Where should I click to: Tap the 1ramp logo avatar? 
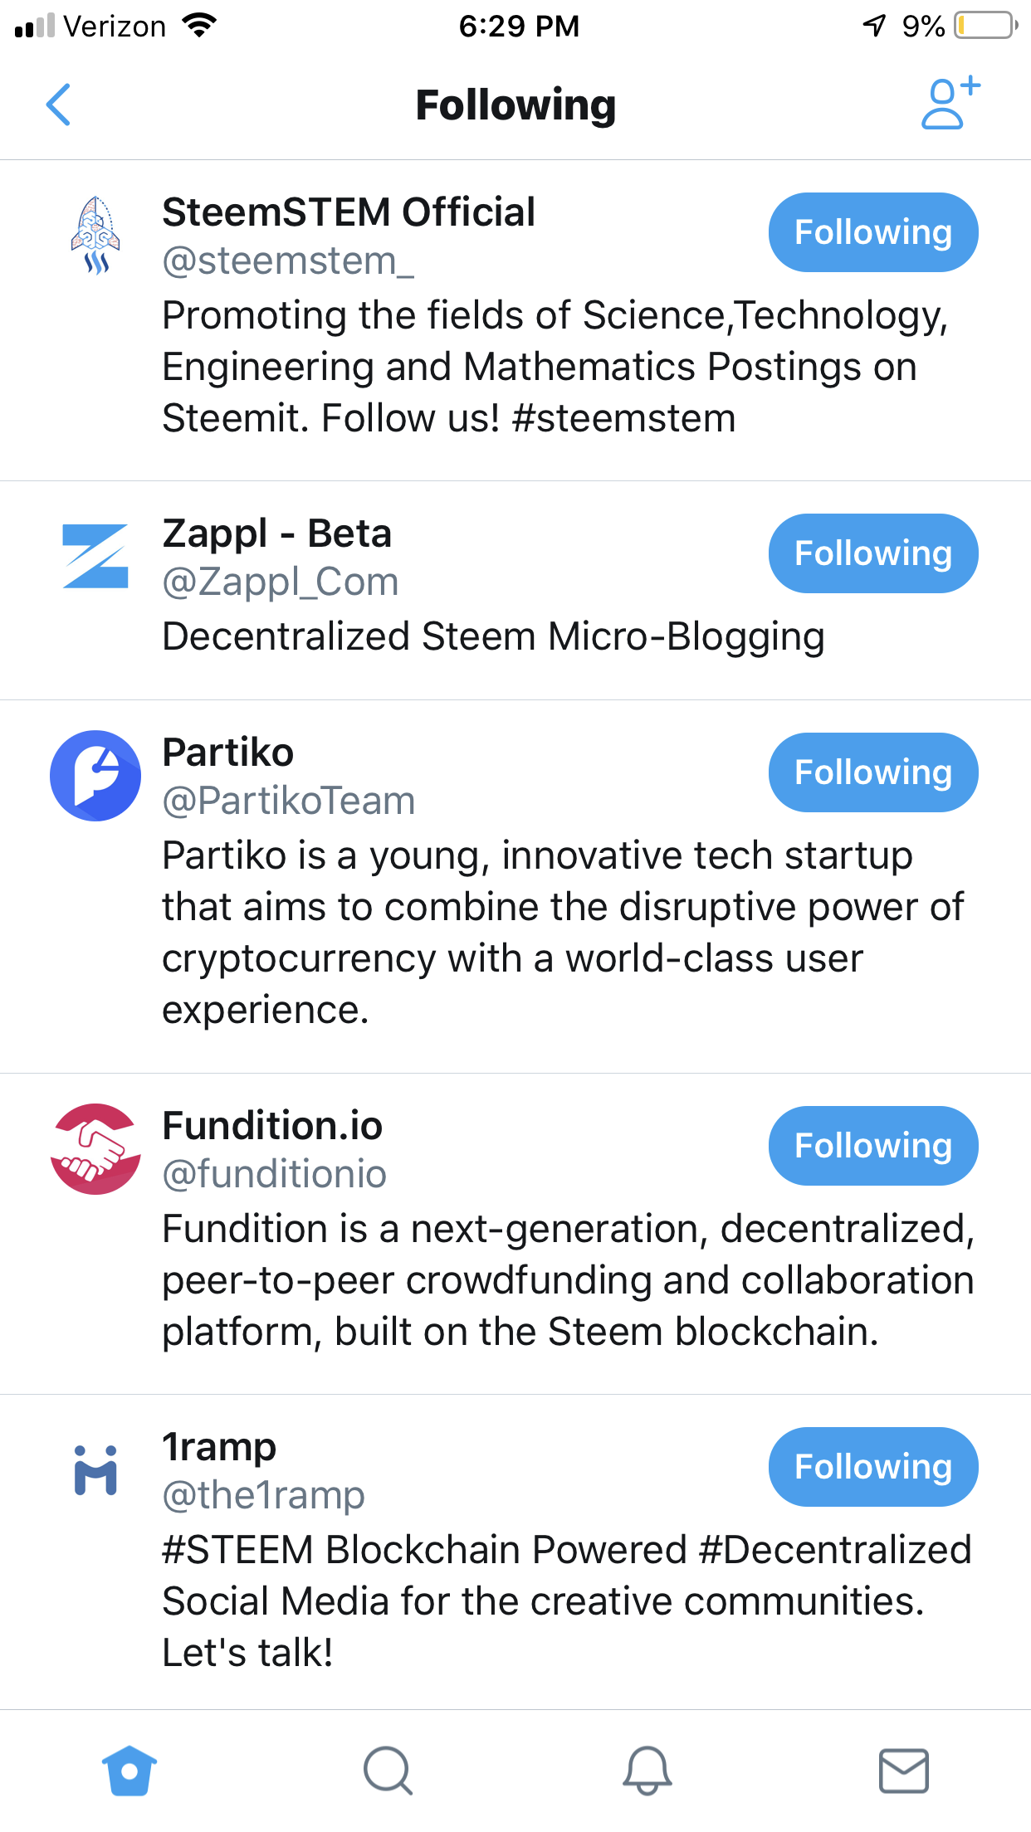click(95, 1470)
